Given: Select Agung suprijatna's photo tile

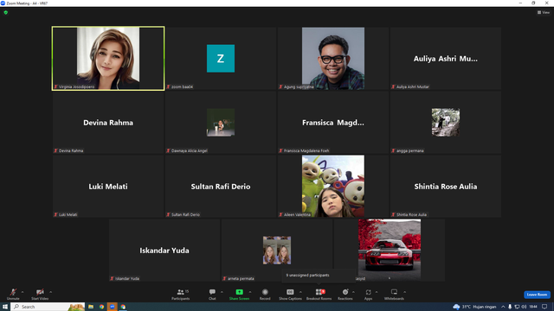Looking at the screenshot, I should click(x=333, y=59).
